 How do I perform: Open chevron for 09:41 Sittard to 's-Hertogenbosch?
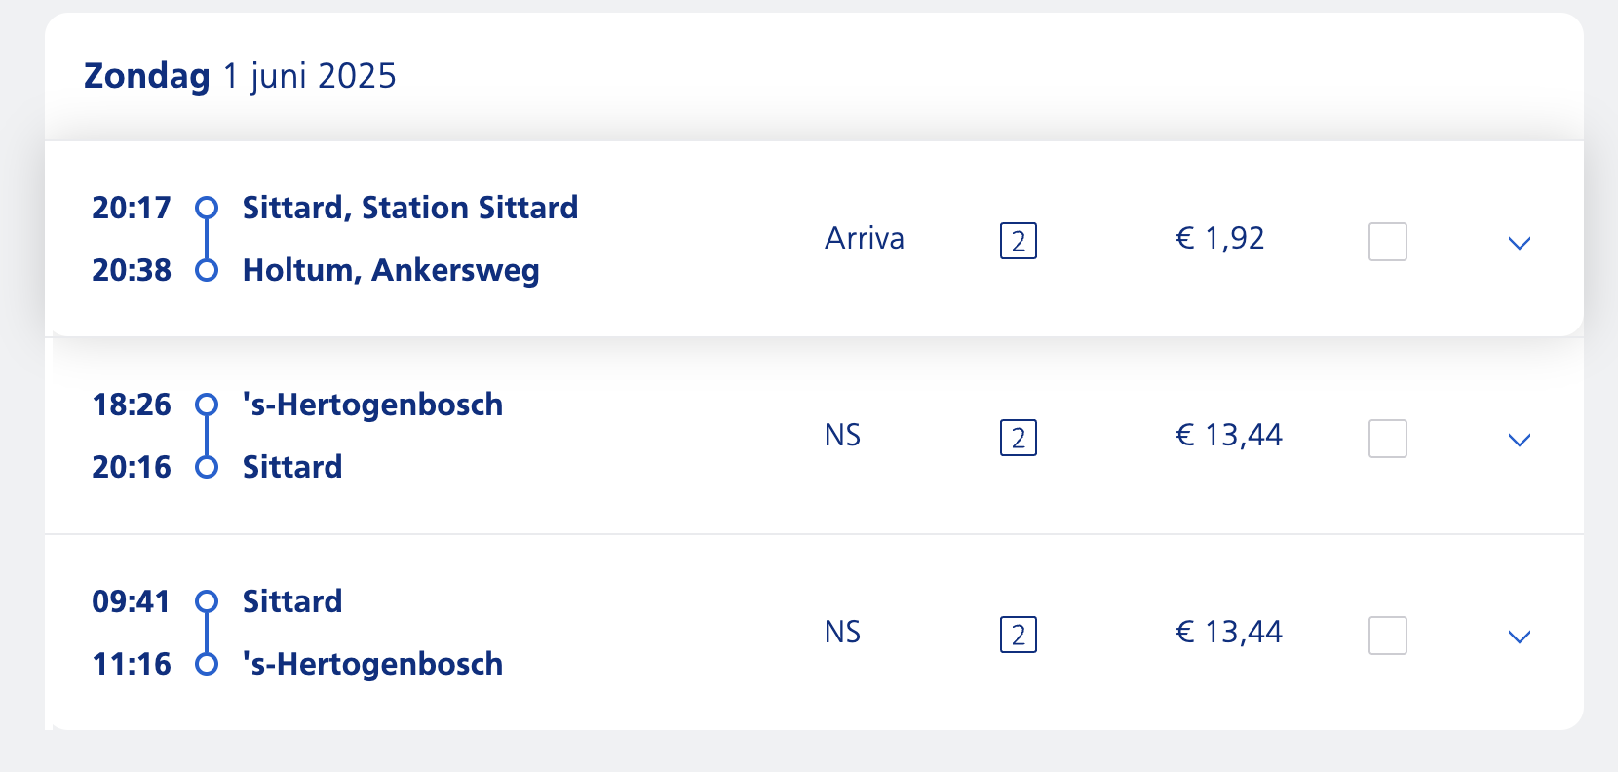(x=1519, y=637)
